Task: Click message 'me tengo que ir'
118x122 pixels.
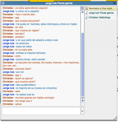Action: pyautogui.click(x=24, y=101)
